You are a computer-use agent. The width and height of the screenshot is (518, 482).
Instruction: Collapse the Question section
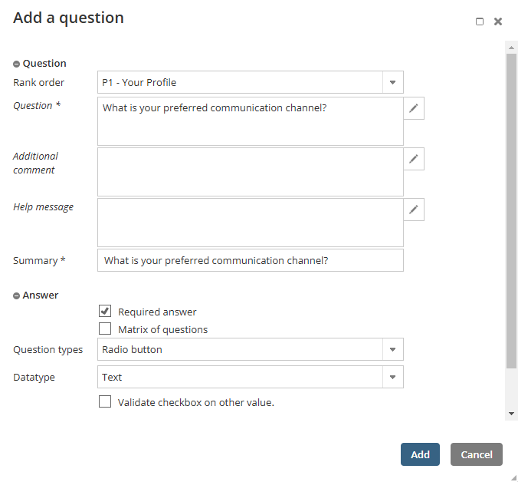coord(17,64)
